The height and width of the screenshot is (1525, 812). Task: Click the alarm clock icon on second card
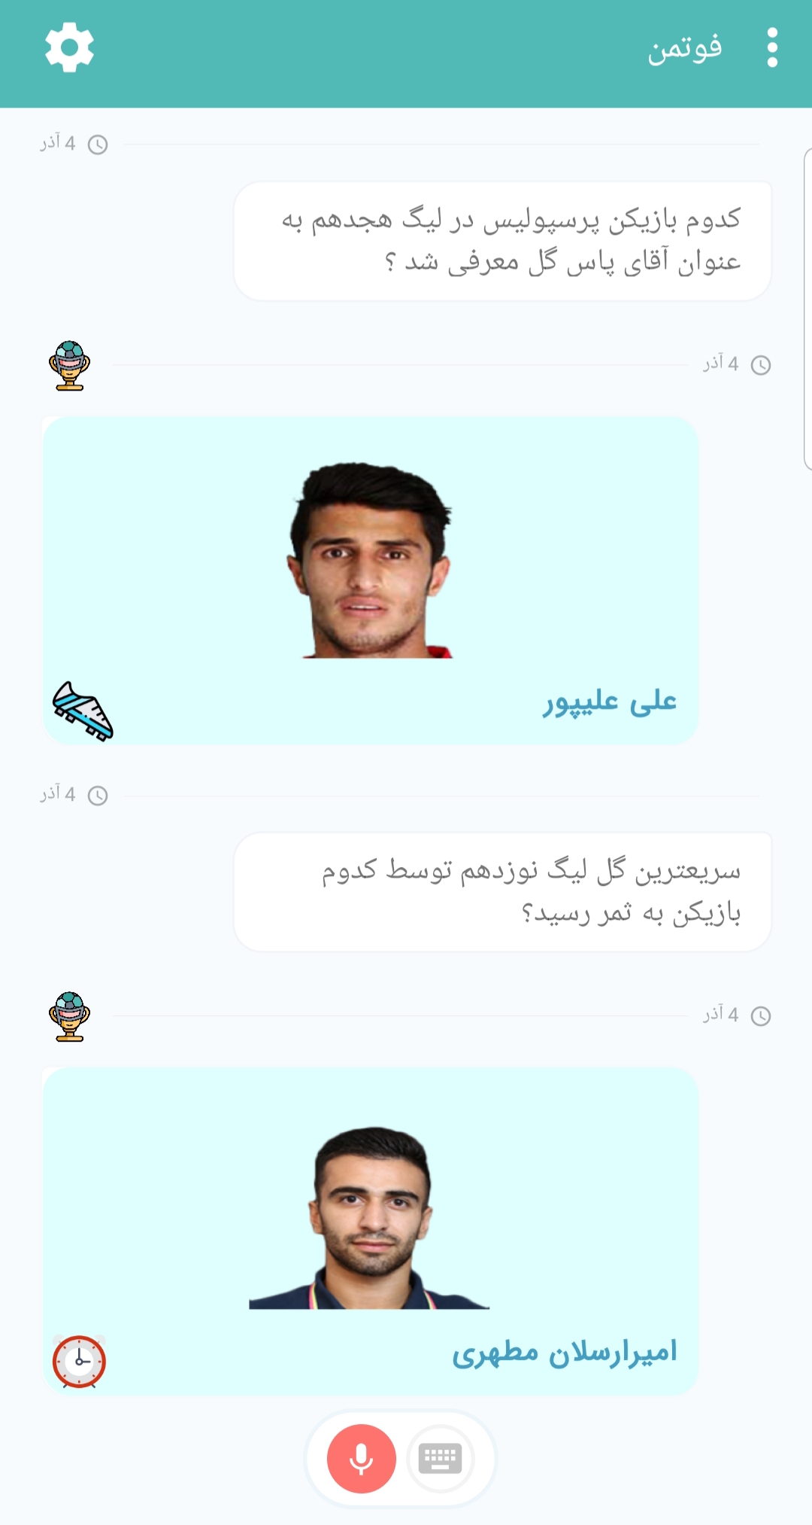[x=79, y=1362]
